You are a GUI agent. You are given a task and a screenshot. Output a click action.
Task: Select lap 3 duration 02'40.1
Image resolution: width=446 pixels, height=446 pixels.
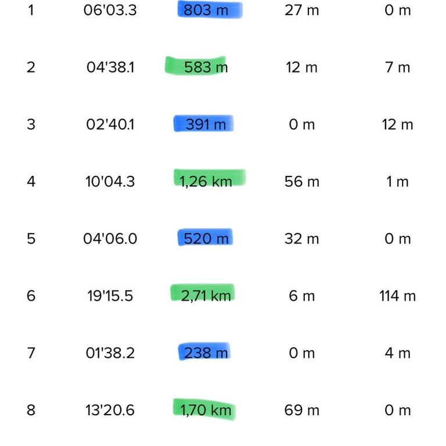point(110,125)
